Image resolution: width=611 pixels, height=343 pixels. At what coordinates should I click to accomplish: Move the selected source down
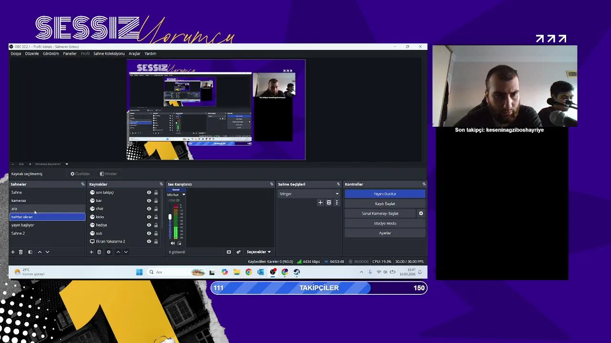coord(126,252)
